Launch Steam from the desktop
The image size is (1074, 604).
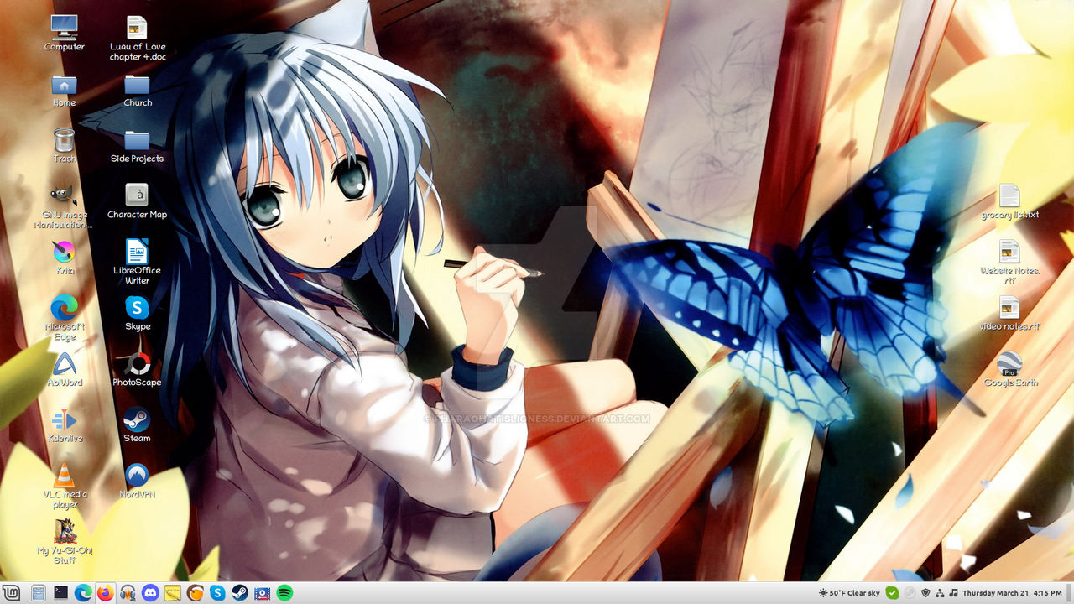pos(137,417)
